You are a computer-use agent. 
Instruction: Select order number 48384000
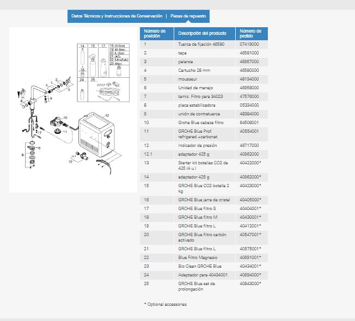click(x=249, y=114)
